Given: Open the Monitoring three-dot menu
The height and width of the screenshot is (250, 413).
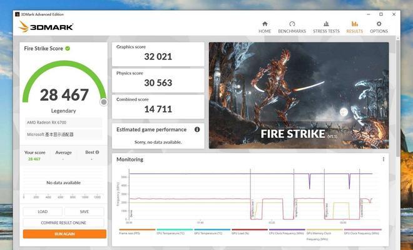Looking at the screenshot, I should pyautogui.click(x=383, y=159).
